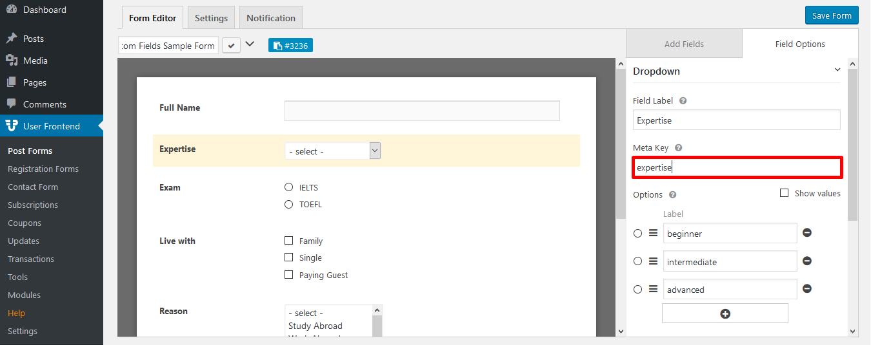The height and width of the screenshot is (345, 871).
Task: Collapse the Dropdown field options section
Action: click(x=837, y=70)
